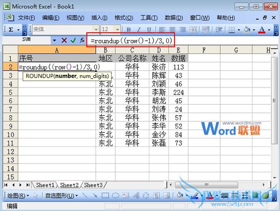Select the Select Objects pointer tool
The height and width of the screenshot is (211, 280).
tap(36, 196)
